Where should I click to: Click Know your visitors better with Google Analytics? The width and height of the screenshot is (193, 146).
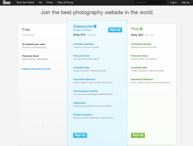tap(93, 118)
